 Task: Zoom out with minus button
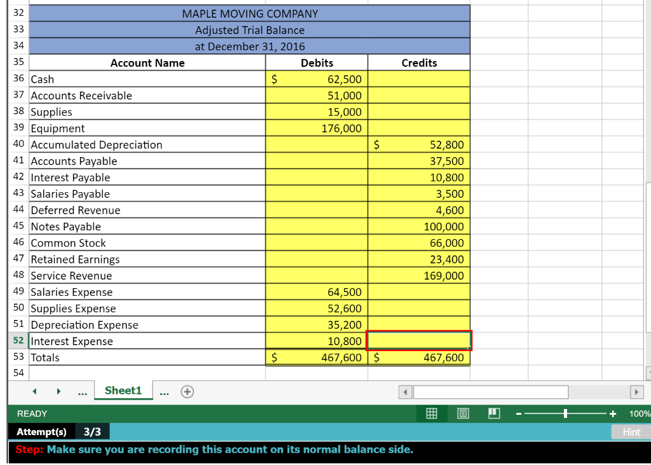coord(519,413)
